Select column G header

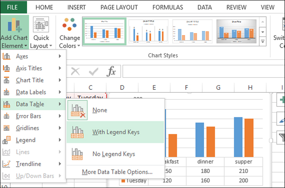(218, 88)
